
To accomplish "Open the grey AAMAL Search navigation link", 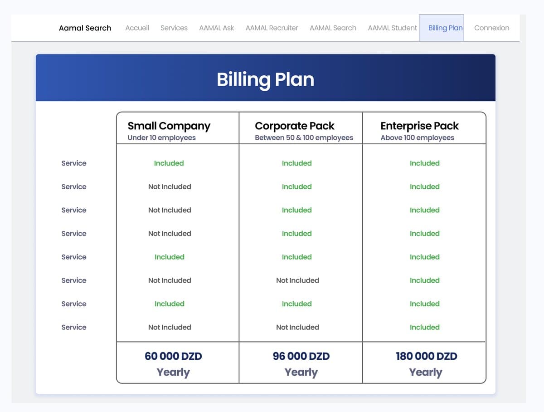I will [x=333, y=28].
